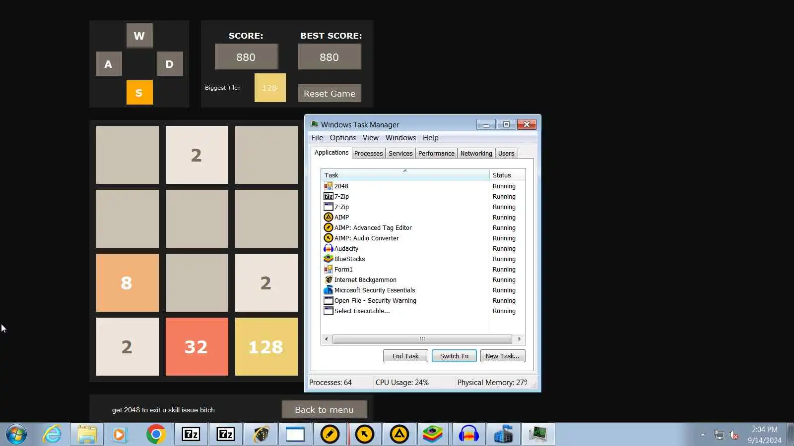Click the Switch To button

(454, 356)
